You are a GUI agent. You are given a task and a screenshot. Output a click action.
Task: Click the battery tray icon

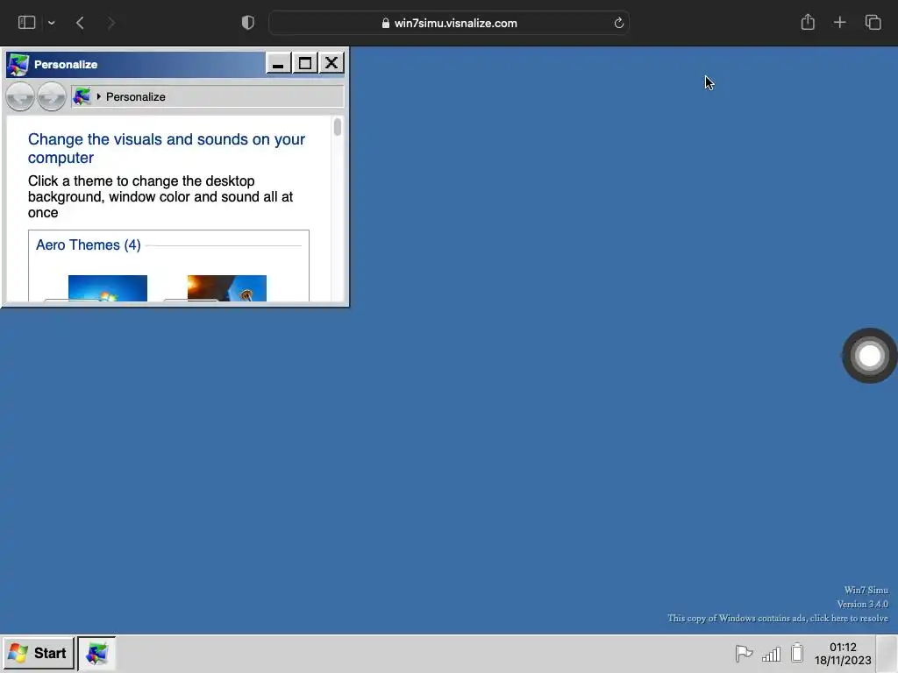(796, 653)
